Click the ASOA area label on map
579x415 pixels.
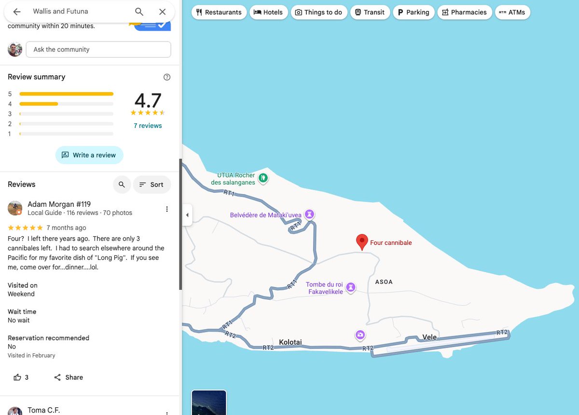384,282
